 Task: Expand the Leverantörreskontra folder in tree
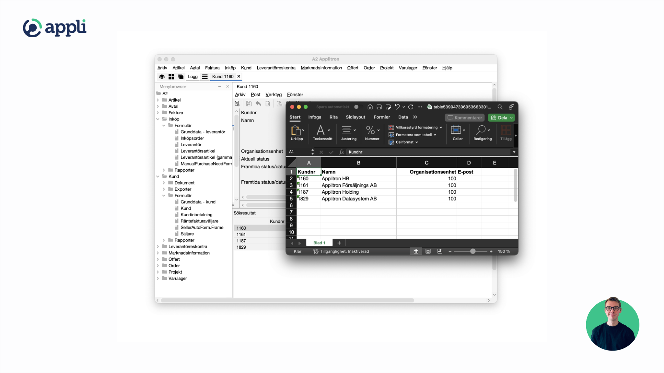point(158,247)
